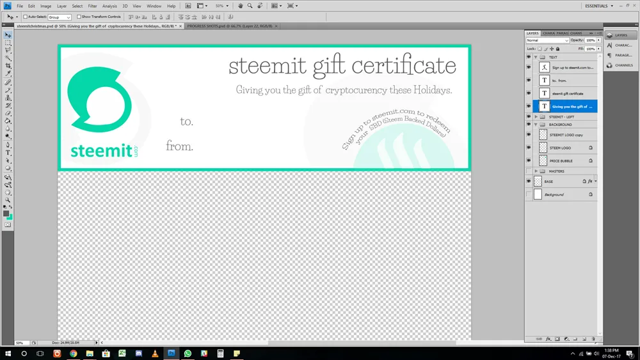The height and width of the screenshot is (360, 640).
Task: Open the Analysis menu
Action: [x=109, y=6]
